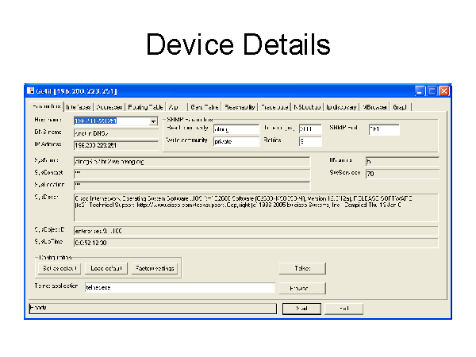476x357 pixels.
Task: Launch Telnet with the Telnet button
Action: [x=301, y=269]
